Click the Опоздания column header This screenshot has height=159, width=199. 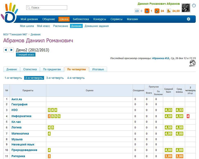pos(138,91)
